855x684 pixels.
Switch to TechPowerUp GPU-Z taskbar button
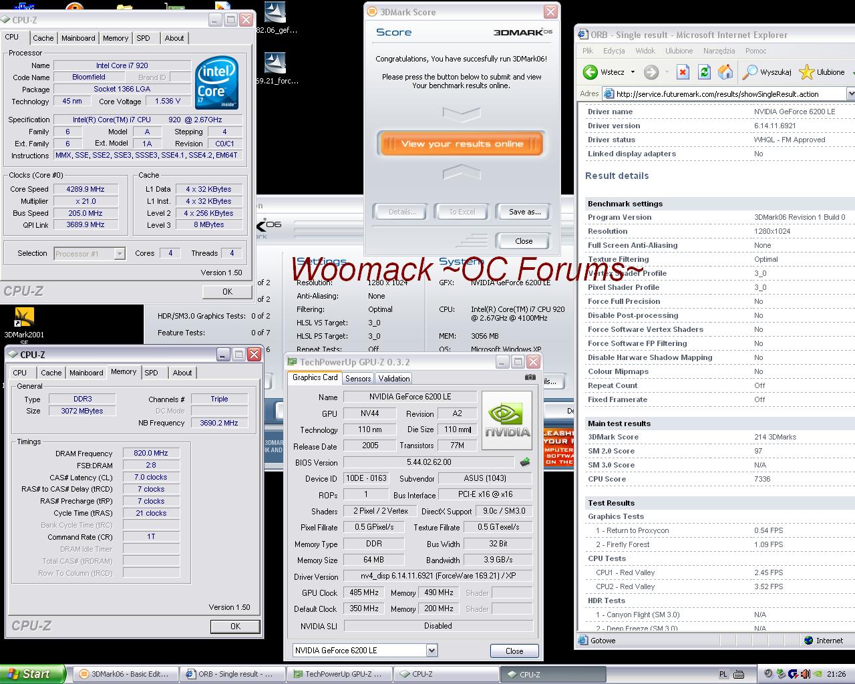[339, 674]
